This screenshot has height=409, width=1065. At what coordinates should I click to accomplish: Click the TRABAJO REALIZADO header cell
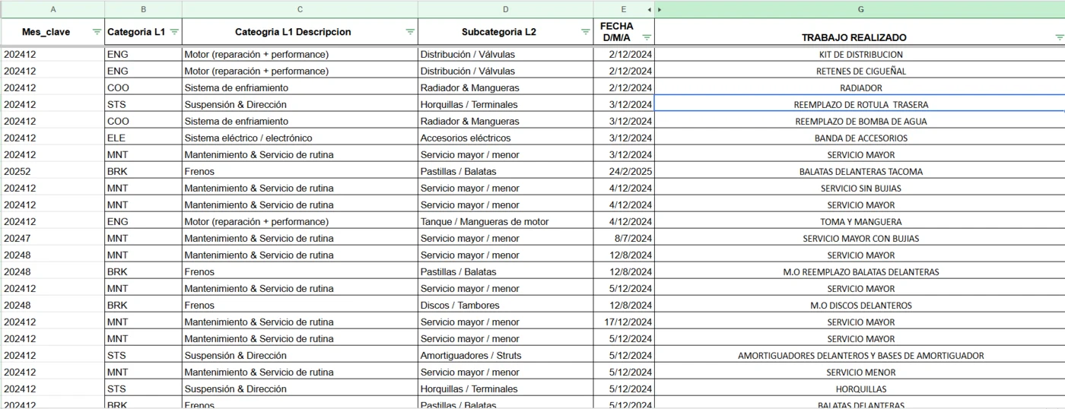pyautogui.click(x=860, y=32)
